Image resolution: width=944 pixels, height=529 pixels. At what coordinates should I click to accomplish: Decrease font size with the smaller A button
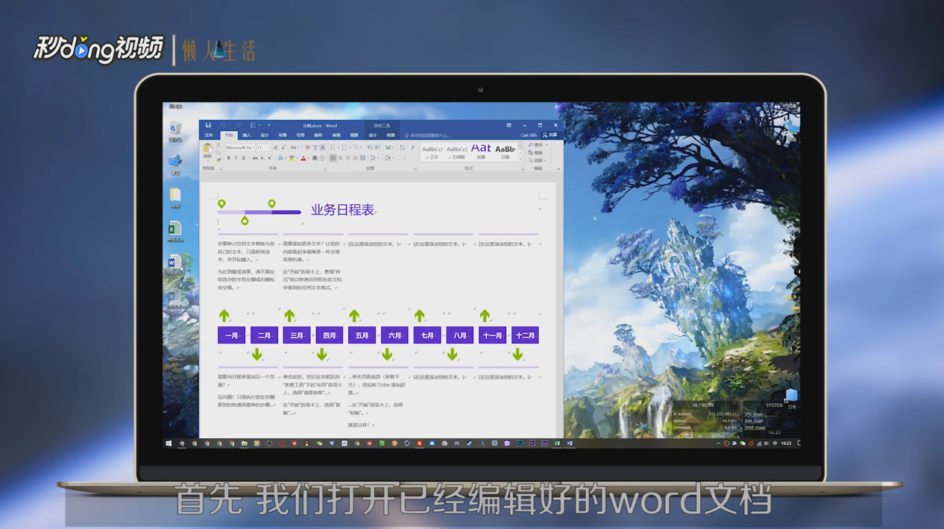coord(283,148)
